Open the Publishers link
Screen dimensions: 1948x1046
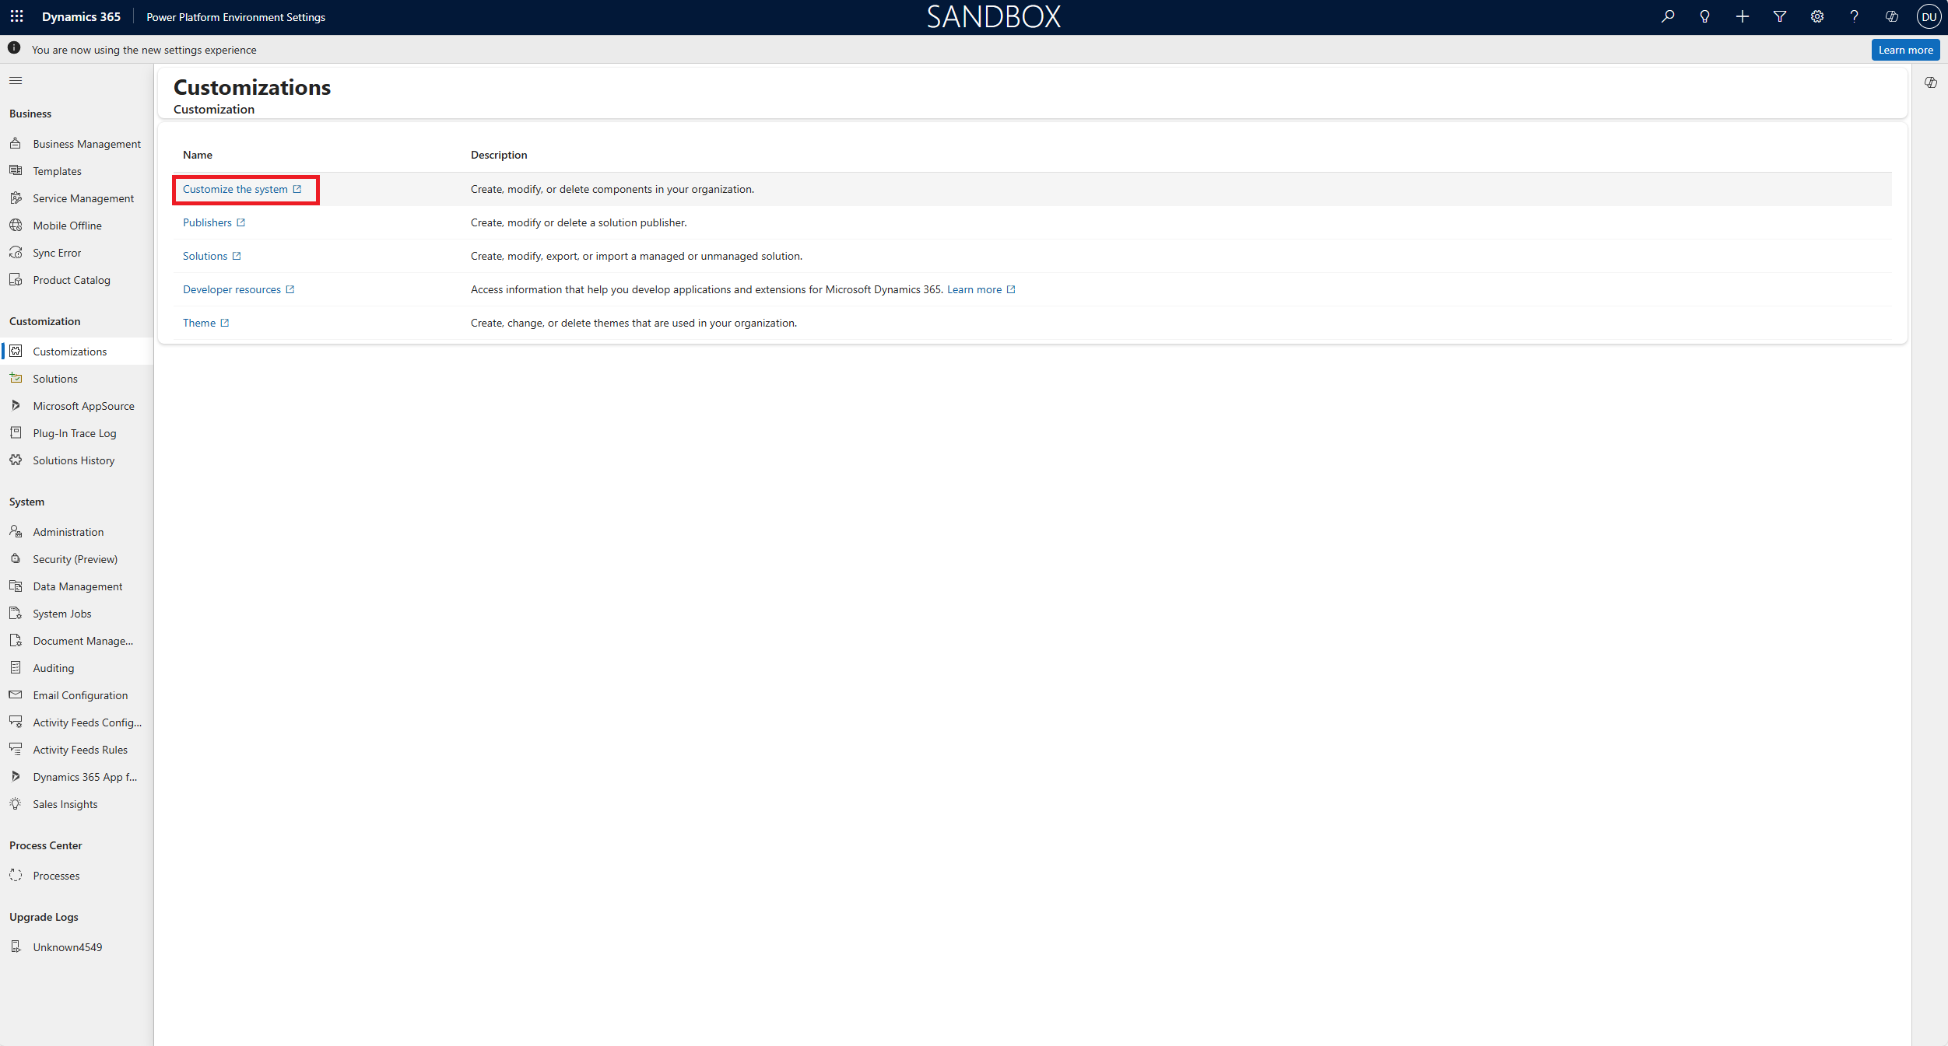pyautogui.click(x=207, y=222)
